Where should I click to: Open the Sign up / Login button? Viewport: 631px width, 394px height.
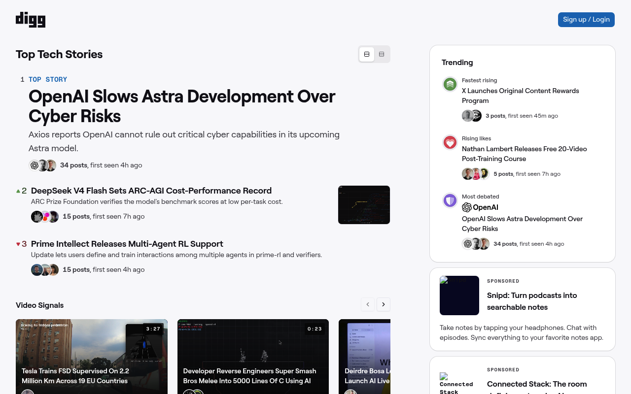(x=586, y=20)
